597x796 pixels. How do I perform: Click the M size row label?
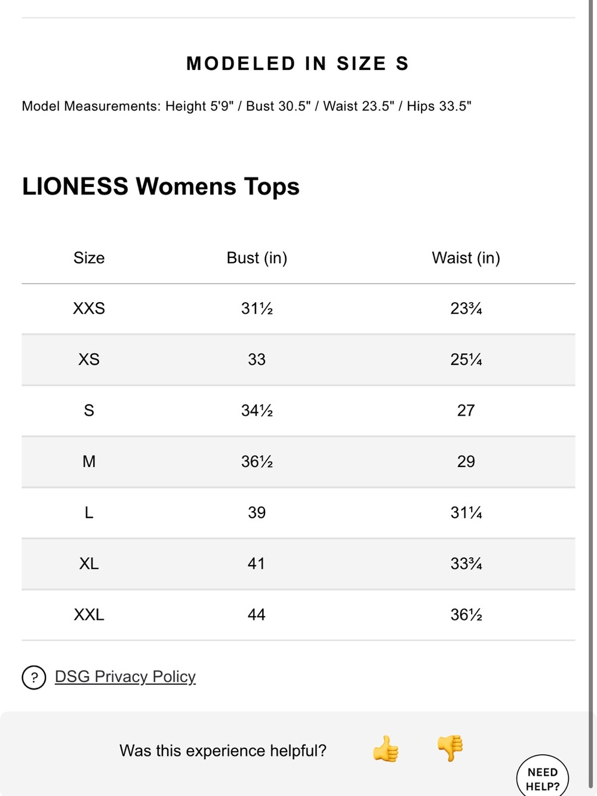89,462
